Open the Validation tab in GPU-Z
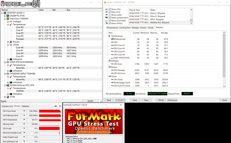Viewport: 231px width, 143px height. (x=25, y=106)
